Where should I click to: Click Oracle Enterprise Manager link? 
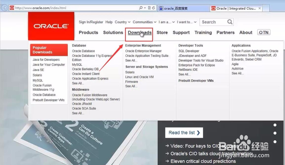point(143,51)
